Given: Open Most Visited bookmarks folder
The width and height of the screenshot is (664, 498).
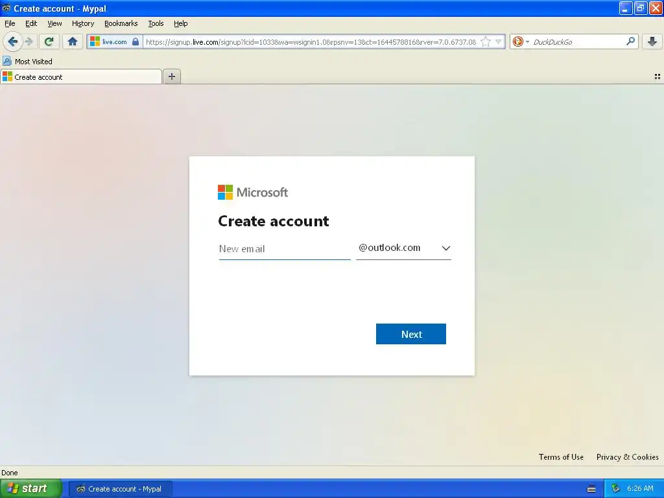Looking at the screenshot, I should click(27, 62).
